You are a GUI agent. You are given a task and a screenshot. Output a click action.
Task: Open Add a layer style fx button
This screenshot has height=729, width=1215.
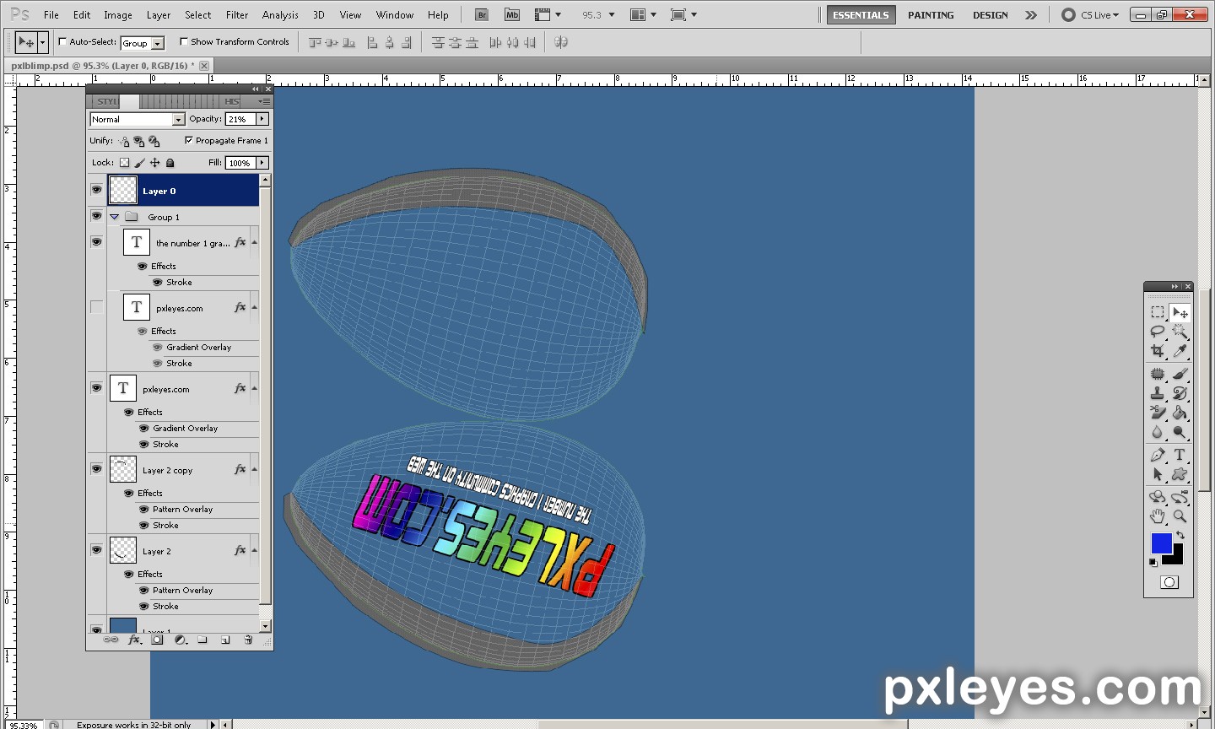pos(134,640)
